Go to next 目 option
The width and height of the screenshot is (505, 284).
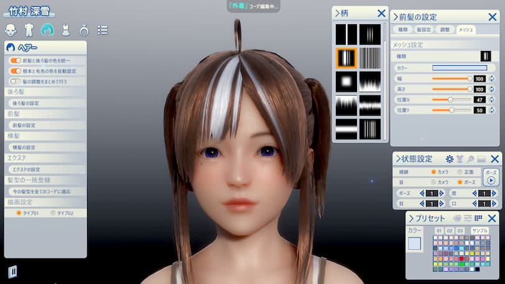[x=442, y=203]
